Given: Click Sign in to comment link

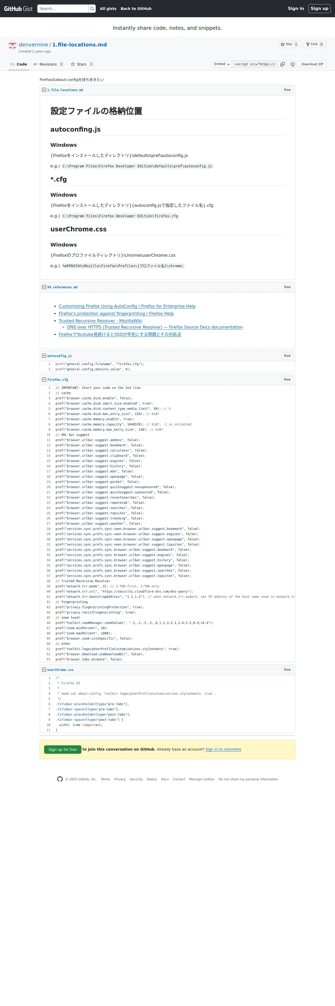Looking at the screenshot, I should (223, 750).
